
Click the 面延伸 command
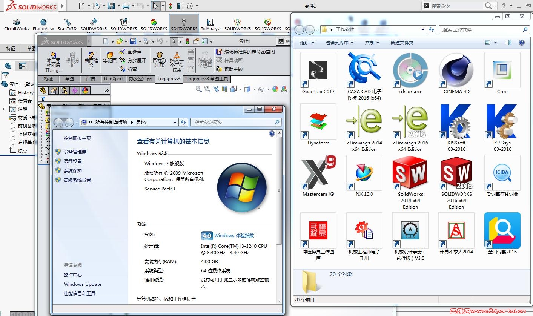[131, 52]
